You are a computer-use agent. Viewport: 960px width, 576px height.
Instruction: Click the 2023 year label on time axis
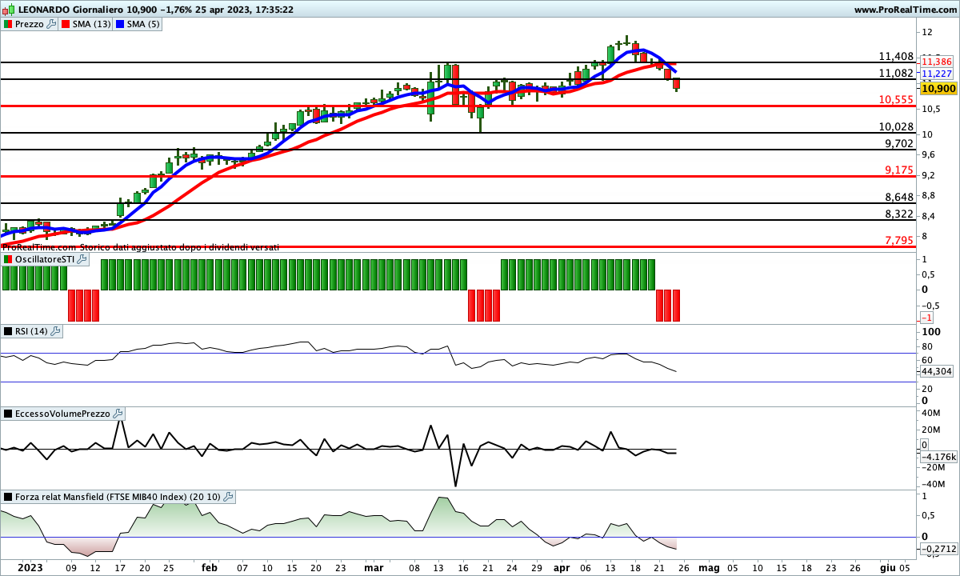coord(30,568)
